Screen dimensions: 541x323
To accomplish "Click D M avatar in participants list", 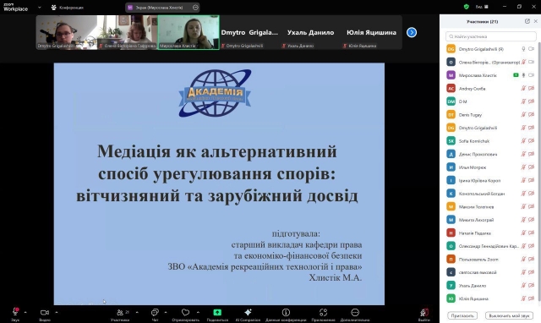I will [451, 101].
